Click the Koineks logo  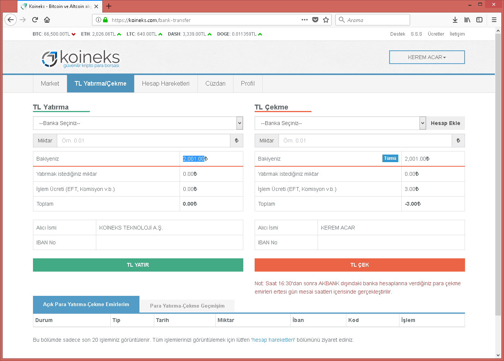[x=80, y=59]
